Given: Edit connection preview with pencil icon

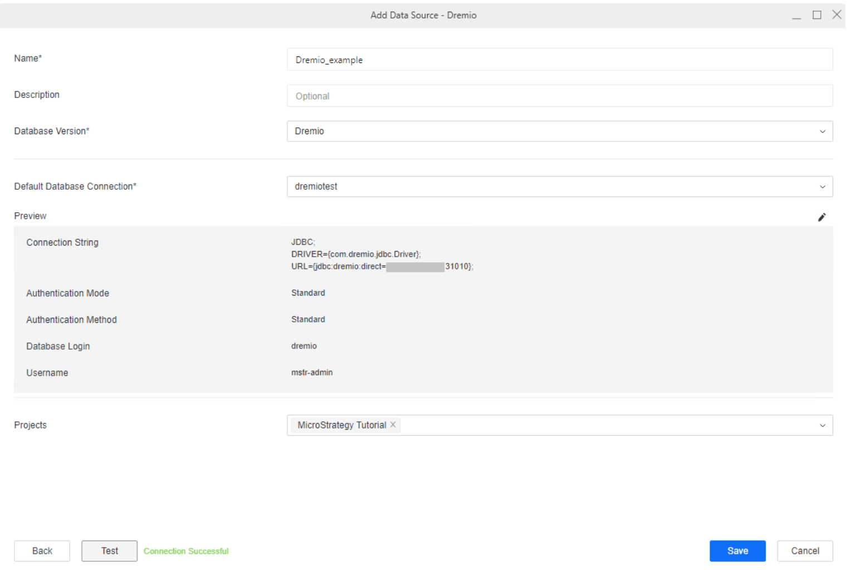Looking at the screenshot, I should coord(821,217).
